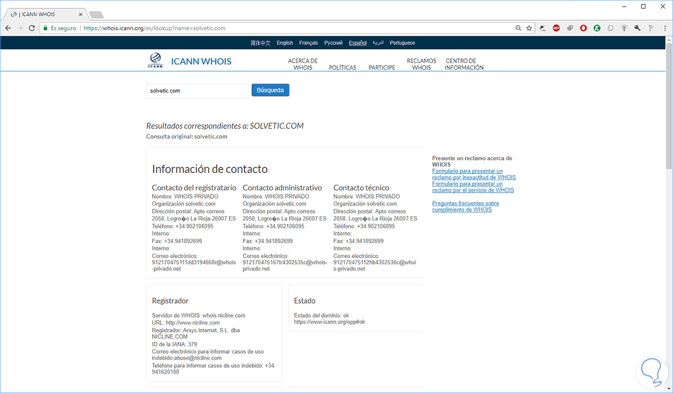Click the Registrador section heading
This screenshot has height=393, width=673.
tap(170, 301)
